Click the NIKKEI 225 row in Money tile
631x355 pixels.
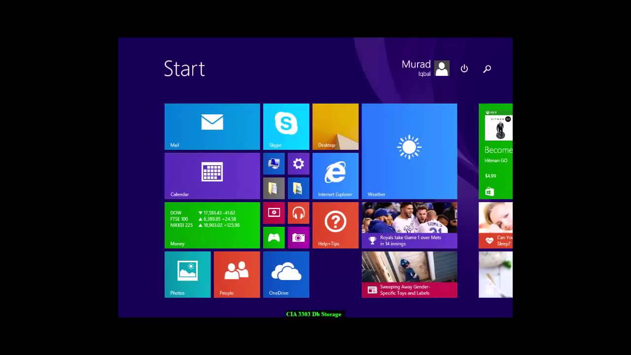click(205, 225)
